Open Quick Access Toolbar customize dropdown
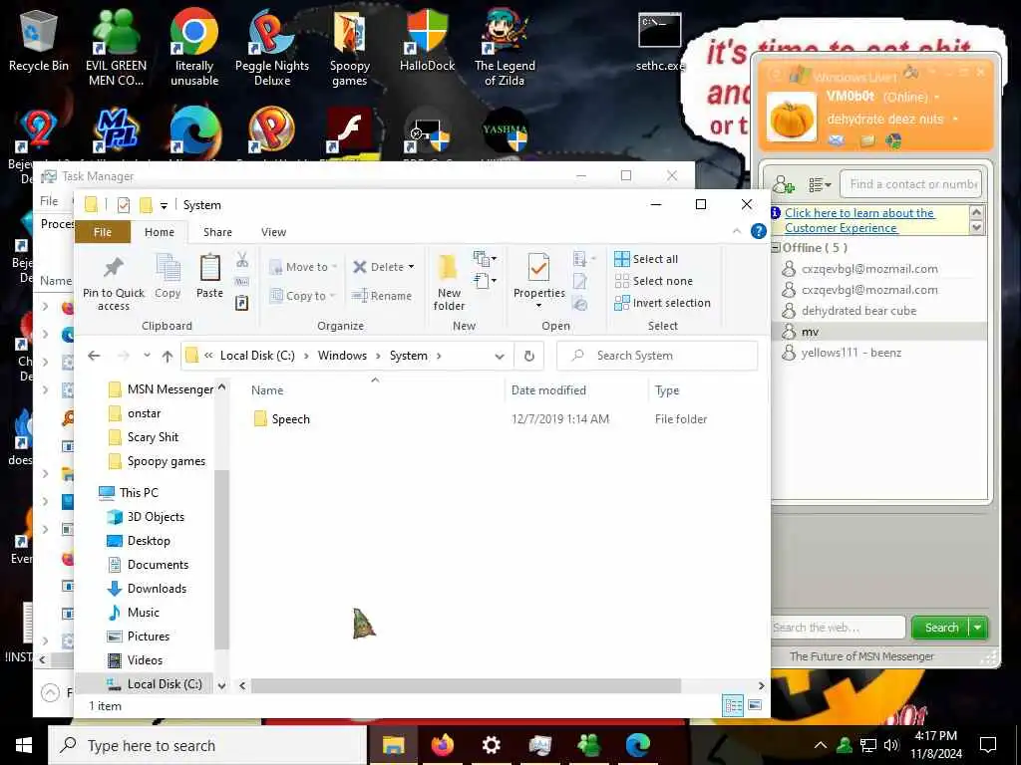 (x=165, y=205)
